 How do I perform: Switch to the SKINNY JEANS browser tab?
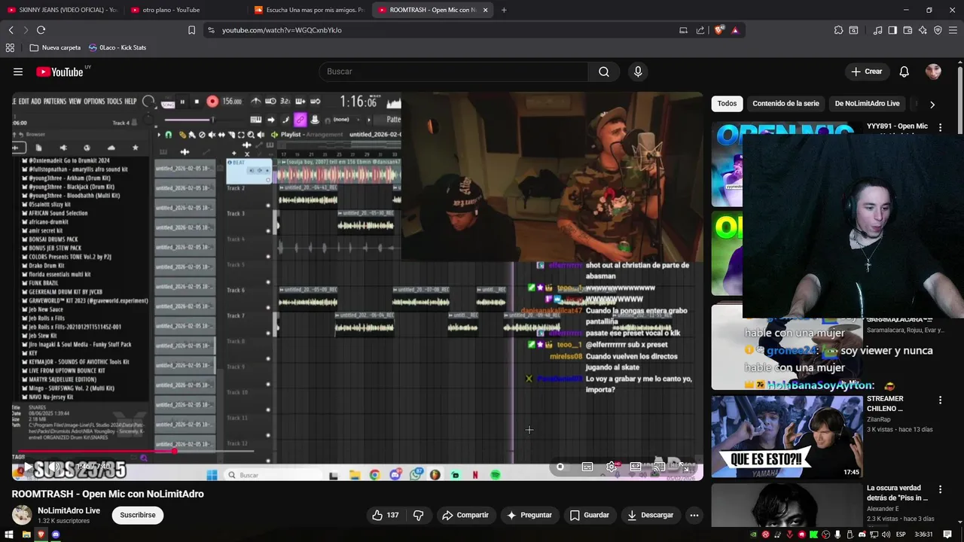[x=62, y=10]
